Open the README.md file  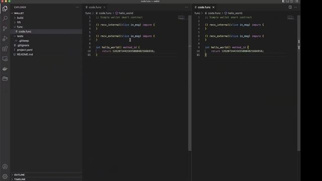46,54
